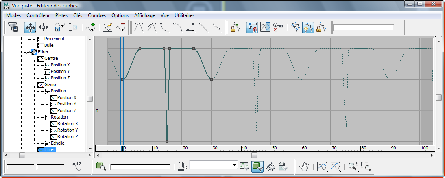Set tangents to Slow
The height and width of the screenshot is (178, 445).
tap(178, 27)
